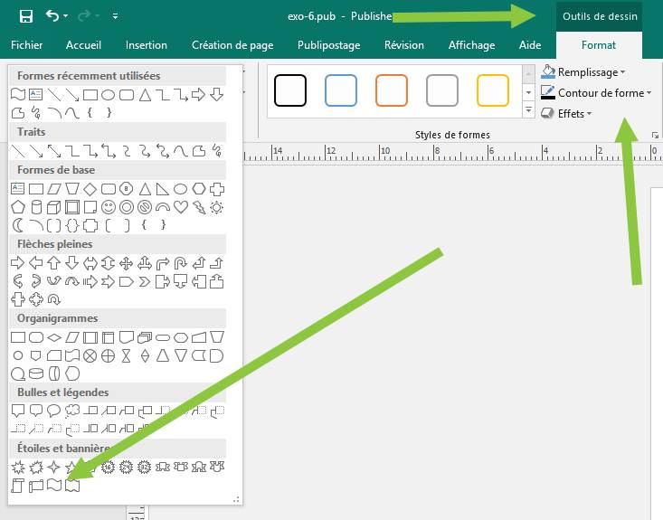Viewport: 663px width, 520px height.
Task: Expand the Contour de forme menu
Action: tap(597, 93)
